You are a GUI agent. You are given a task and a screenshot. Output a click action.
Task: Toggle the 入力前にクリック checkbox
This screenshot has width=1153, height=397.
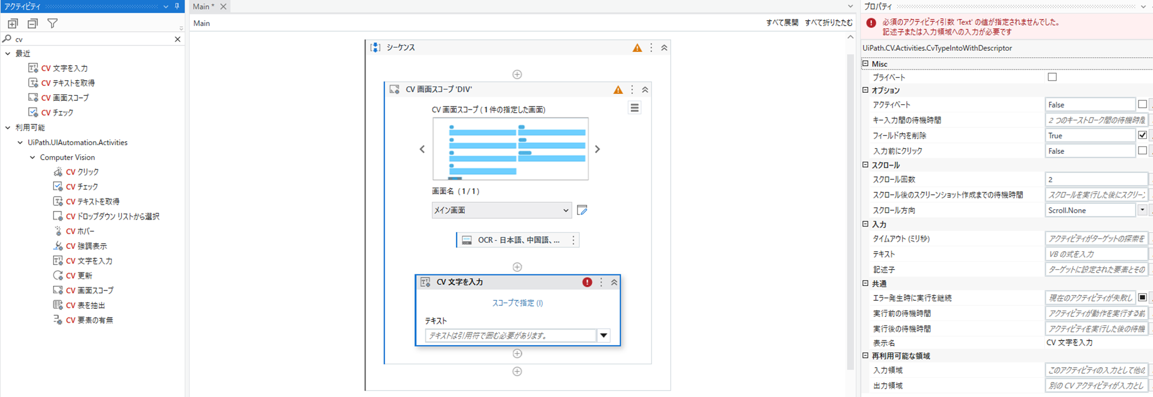click(x=1142, y=150)
